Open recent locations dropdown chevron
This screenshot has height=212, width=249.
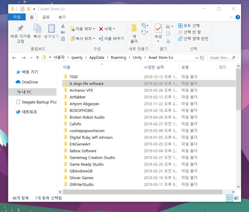(x=31, y=58)
